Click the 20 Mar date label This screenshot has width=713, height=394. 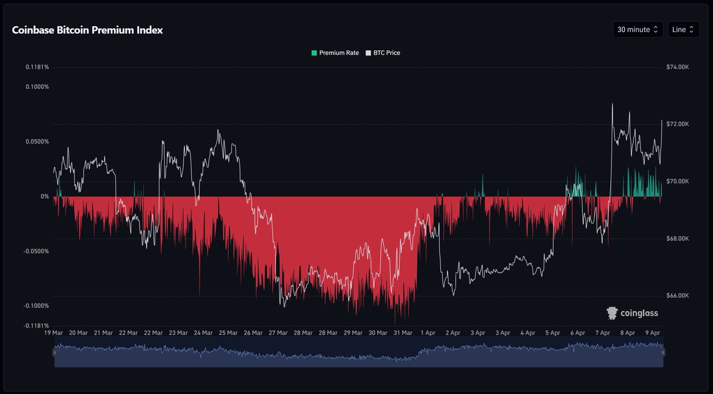[x=78, y=333]
